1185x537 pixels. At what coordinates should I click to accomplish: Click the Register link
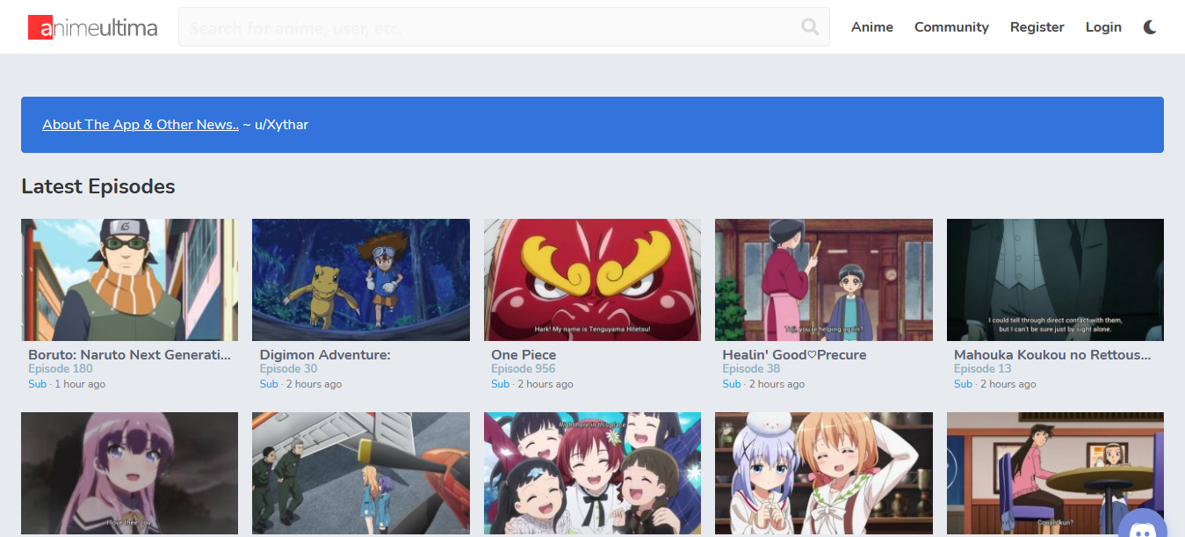(x=1037, y=27)
